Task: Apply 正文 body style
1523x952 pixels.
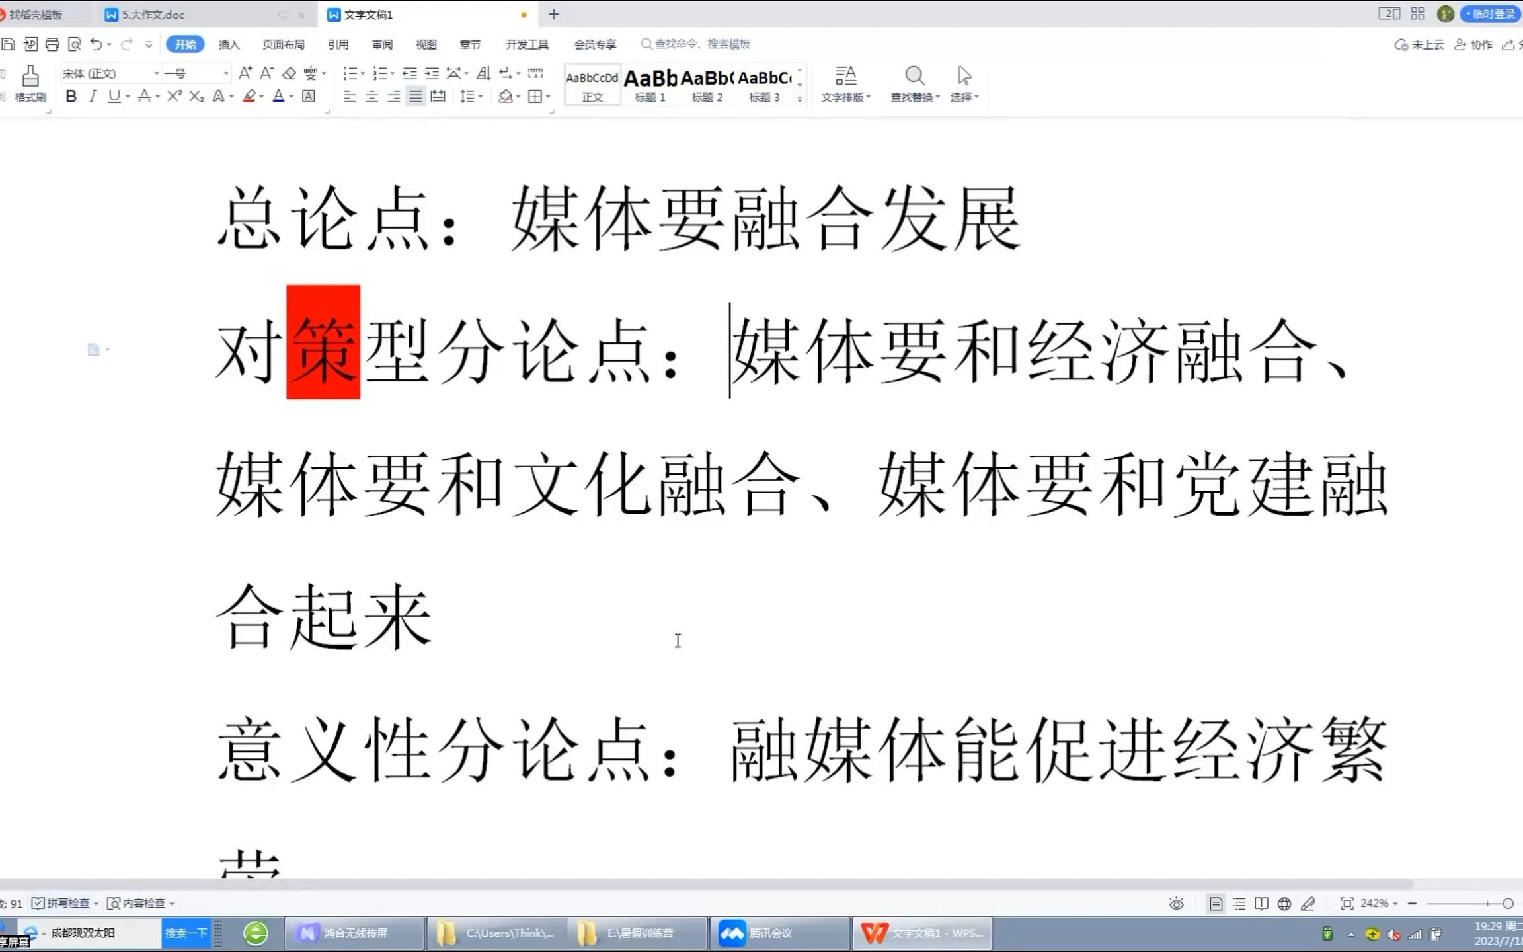Action: (x=592, y=85)
